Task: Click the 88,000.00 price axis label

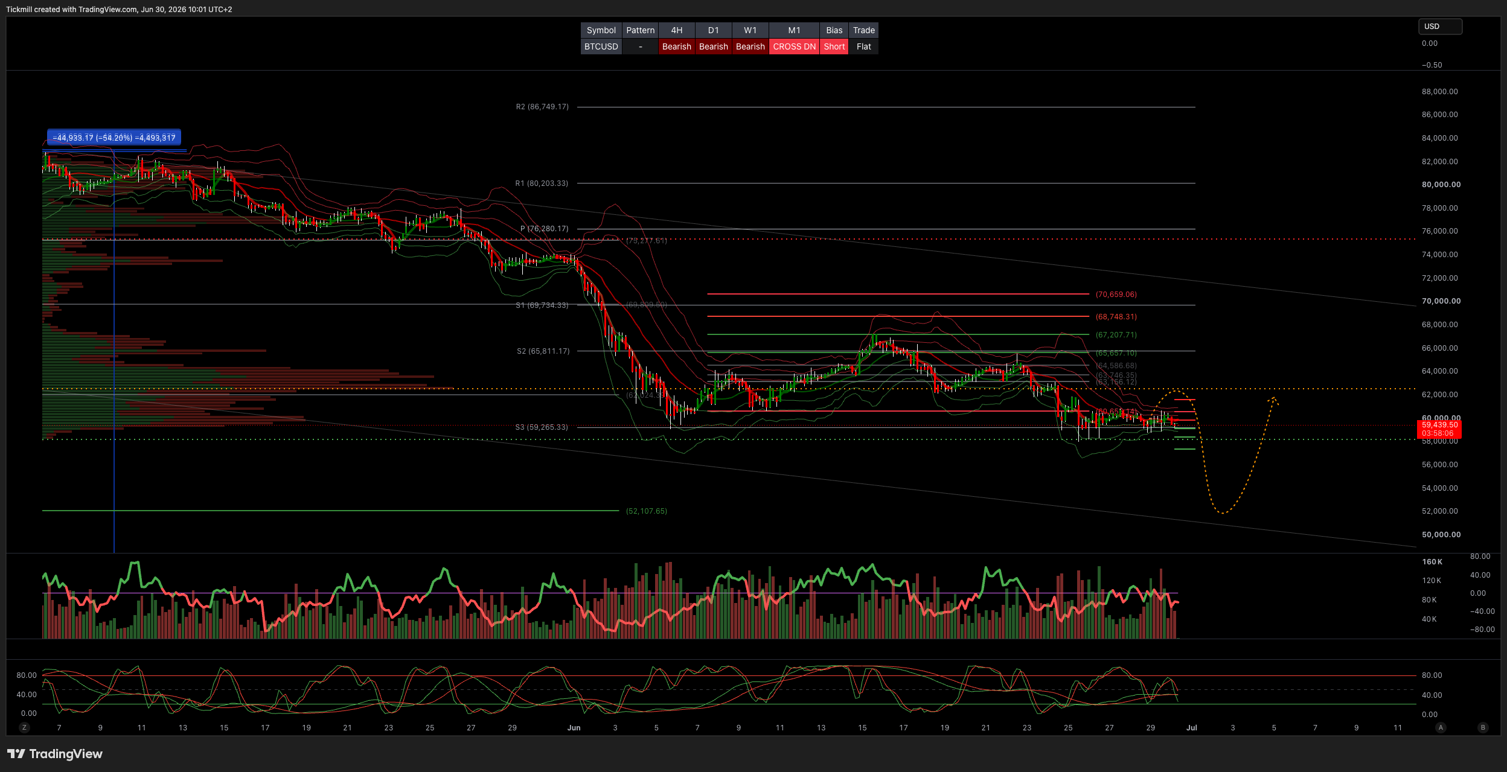Action: pyautogui.click(x=1439, y=92)
